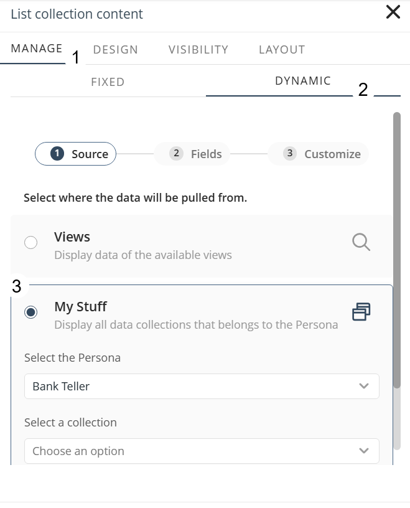Open step 2 Fields in the stepper
This screenshot has width=410, height=508.
pos(192,154)
